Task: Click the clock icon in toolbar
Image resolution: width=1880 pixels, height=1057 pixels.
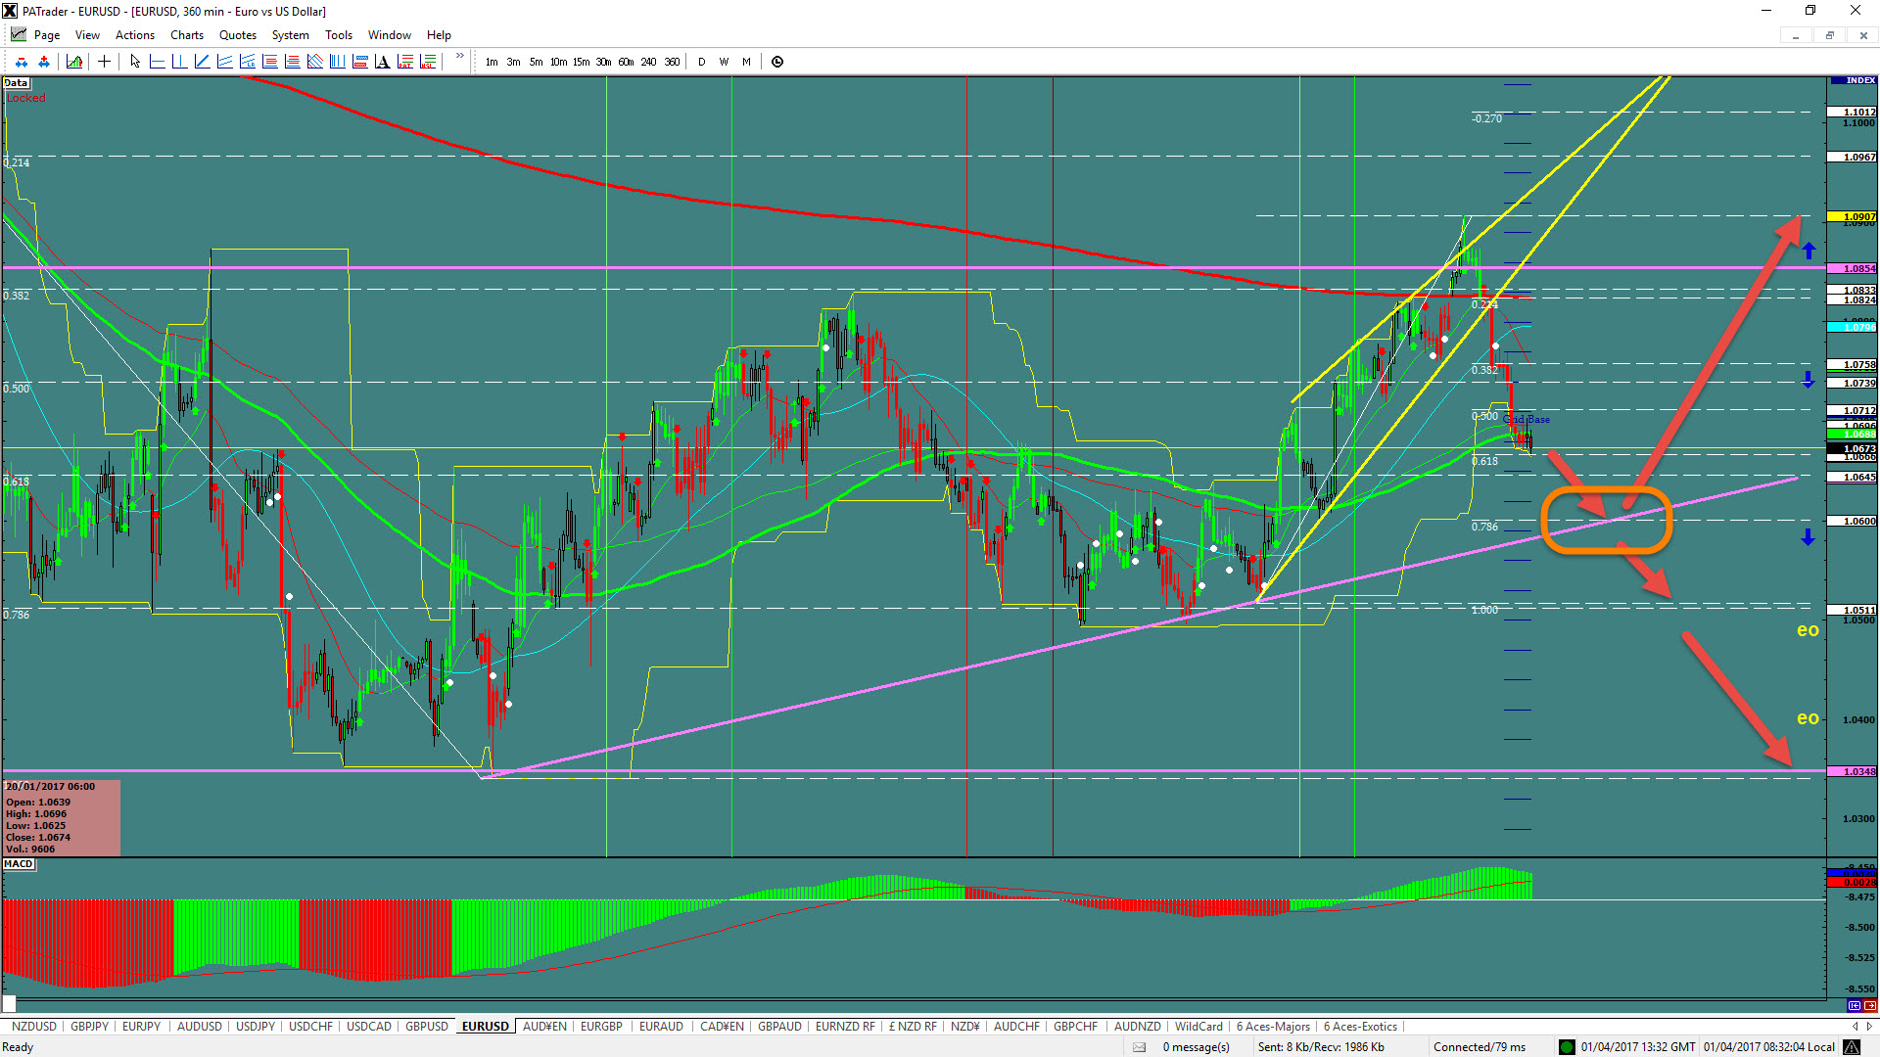Action: (x=777, y=62)
